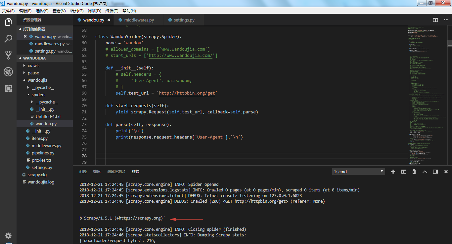Image resolution: width=452 pixels, height=244 pixels.
Task: Open __init__.py inside the spiders folder
Action: click(x=45, y=109)
